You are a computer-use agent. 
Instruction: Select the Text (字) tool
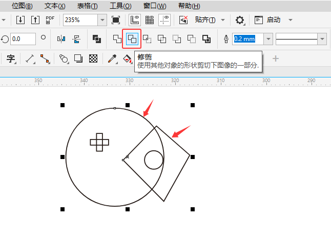click(10, 58)
